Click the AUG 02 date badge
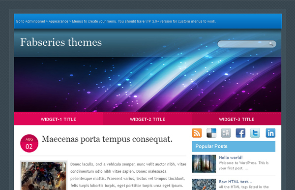295x190 pixels. pos(29,143)
